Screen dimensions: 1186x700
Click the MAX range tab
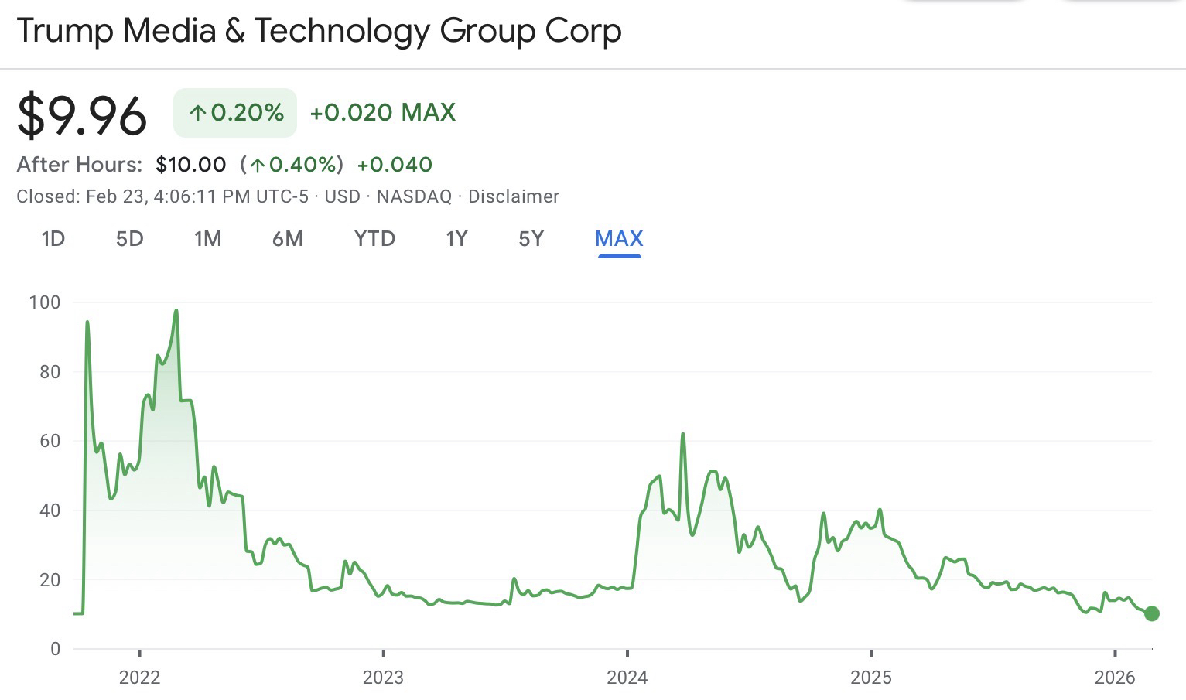pyautogui.click(x=619, y=238)
